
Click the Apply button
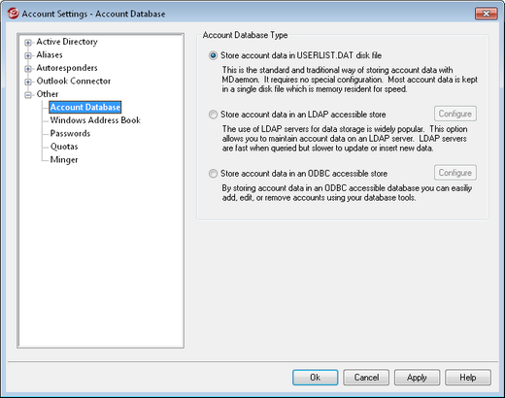417,378
